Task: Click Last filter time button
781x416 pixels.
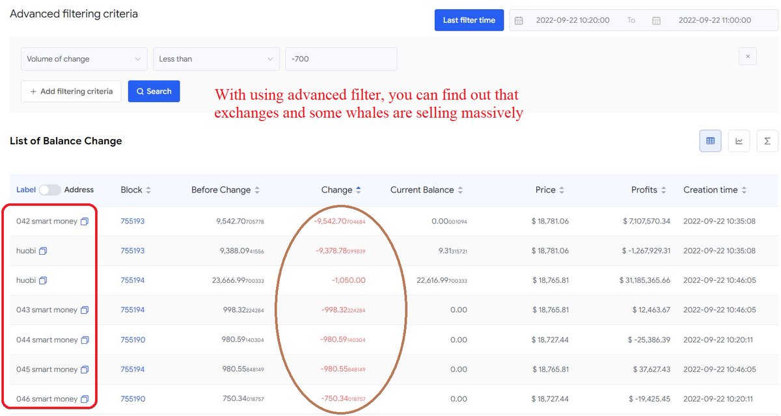Action: [x=469, y=20]
